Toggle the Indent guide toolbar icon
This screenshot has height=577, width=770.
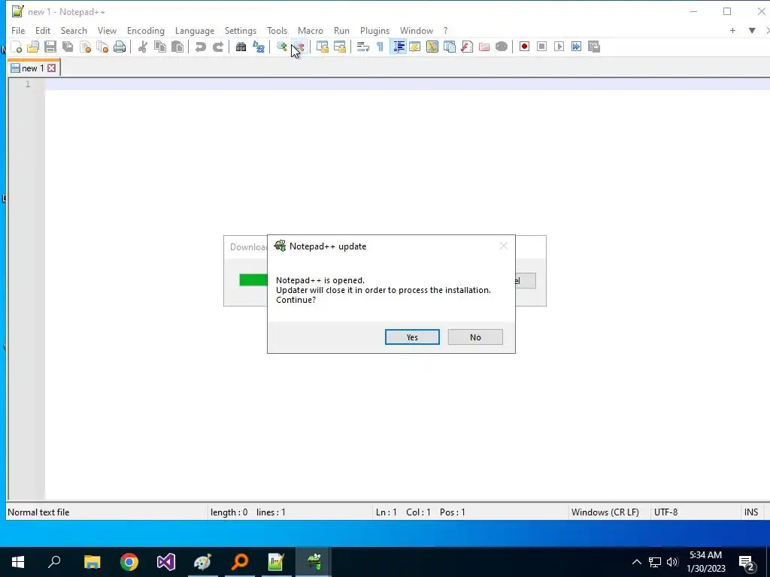click(398, 47)
